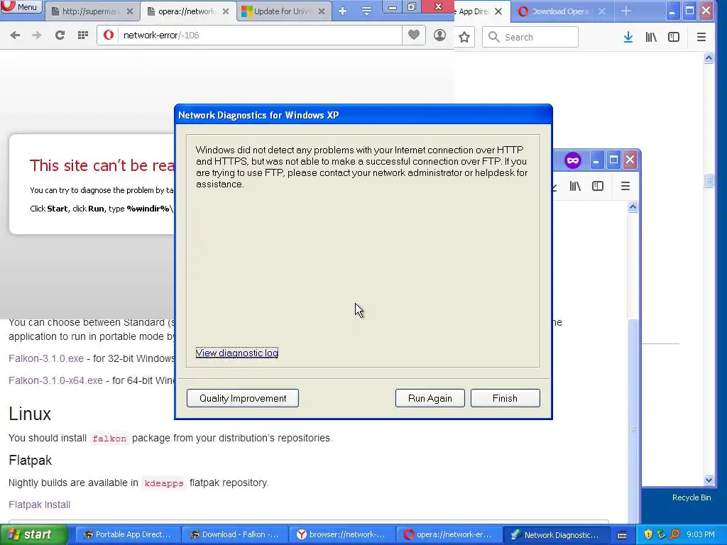Click the keyboard tray icon
Image resolution: width=727 pixels, height=545 pixels.
622,535
